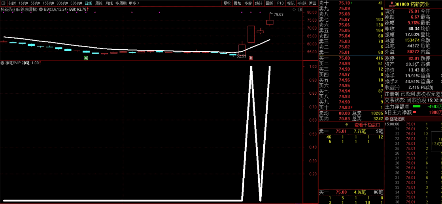Switch to the 5分钟 chart period
Image resolution: width=442 pixels, height=204 pixels.
pyautogui.click(x=35, y=4)
